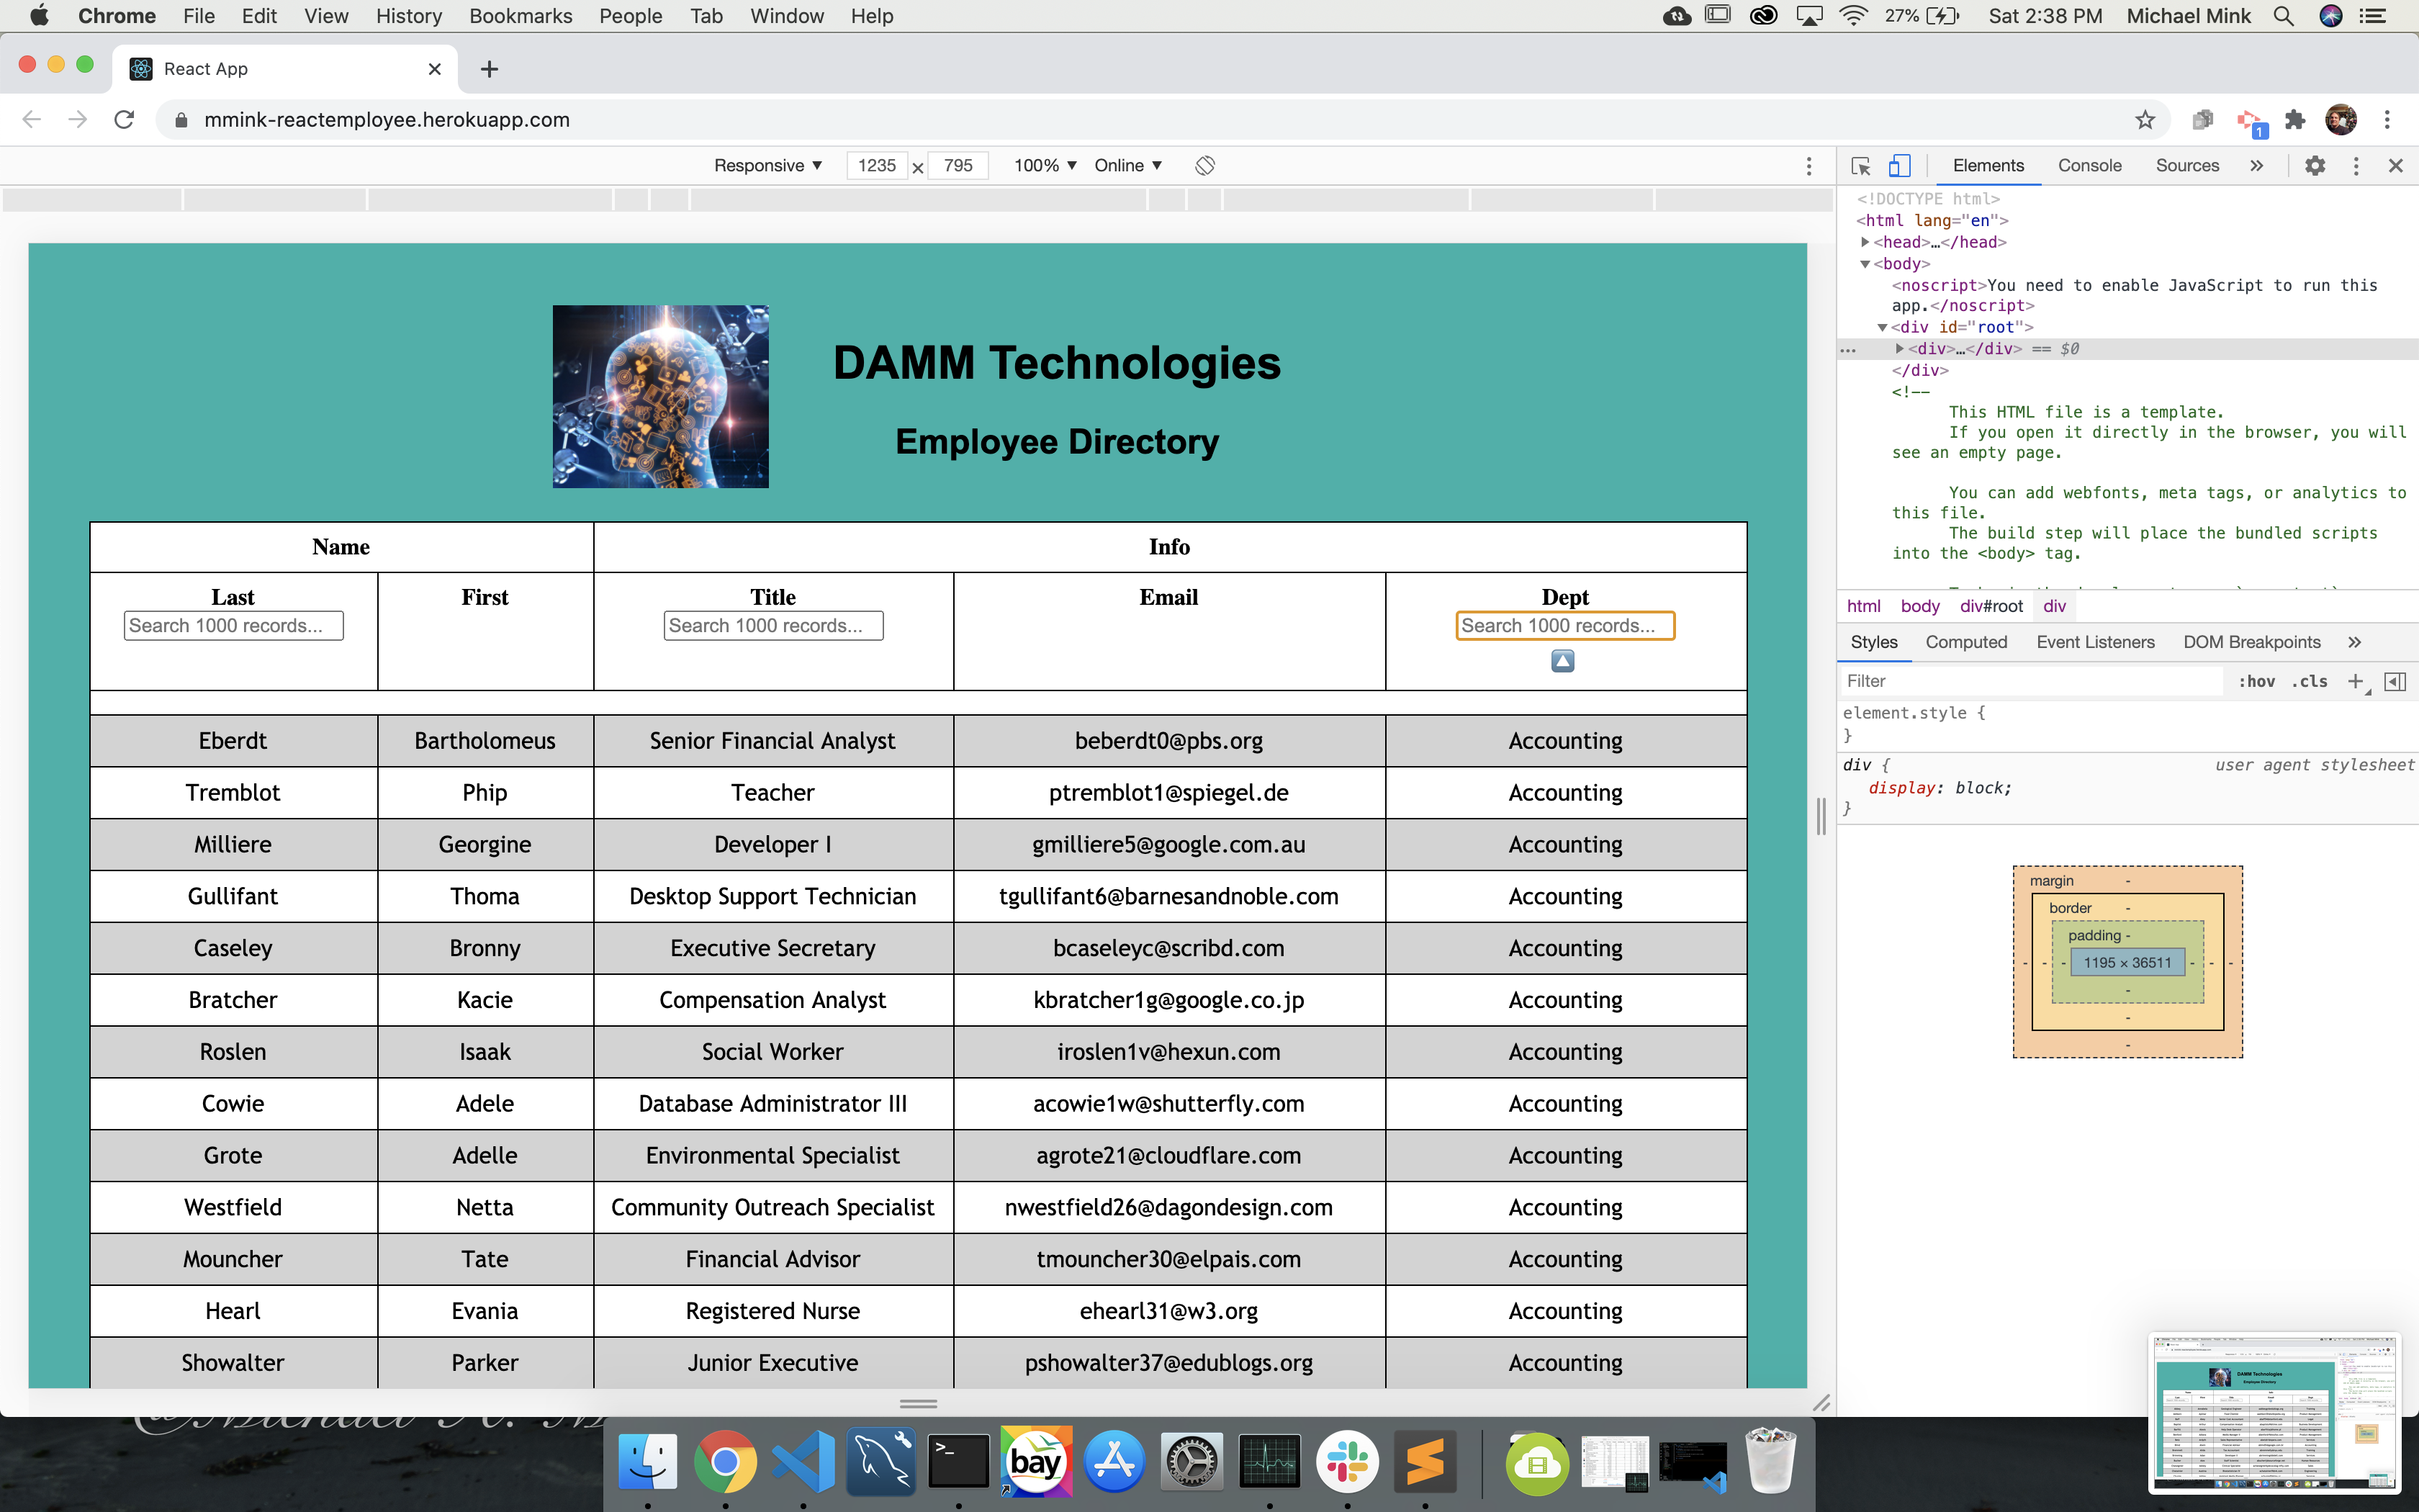Click the rotate device orientation icon
This screenshot has width=2419, height=1512.
[1204, 166]
